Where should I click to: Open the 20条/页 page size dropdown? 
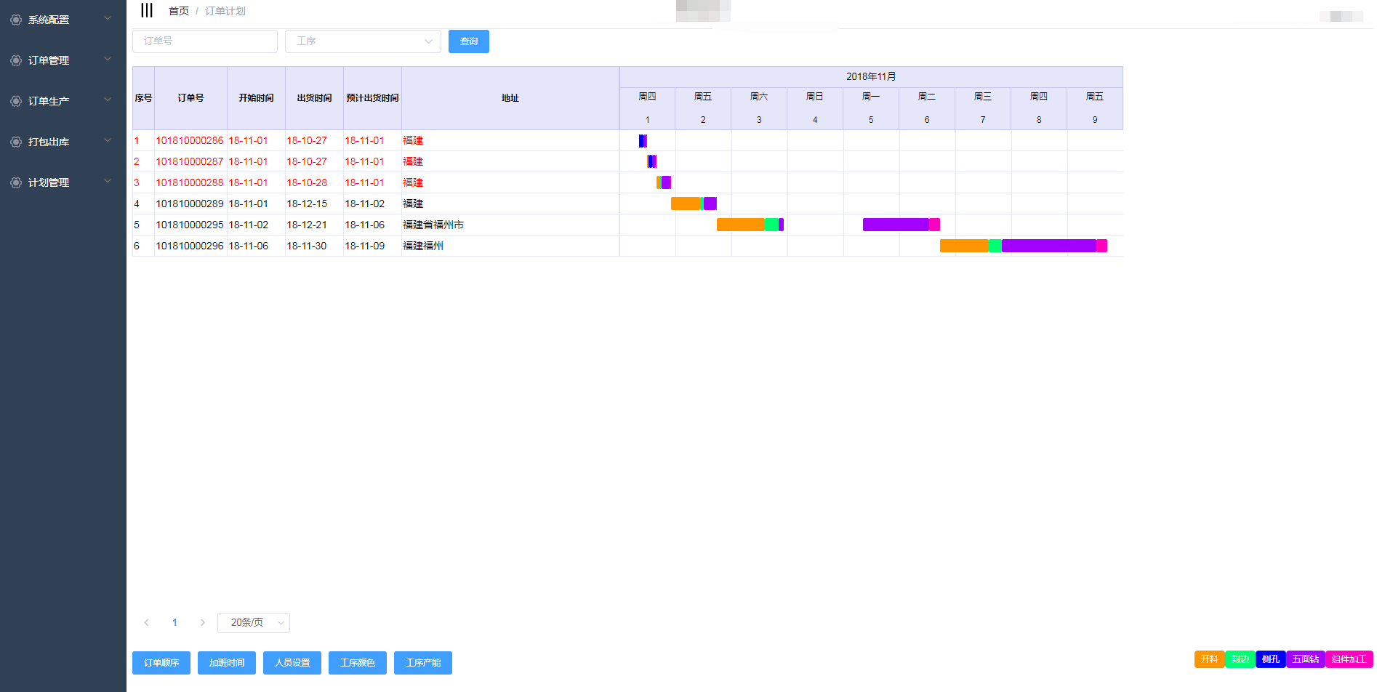pyautogui.click(x=254, y=623)
